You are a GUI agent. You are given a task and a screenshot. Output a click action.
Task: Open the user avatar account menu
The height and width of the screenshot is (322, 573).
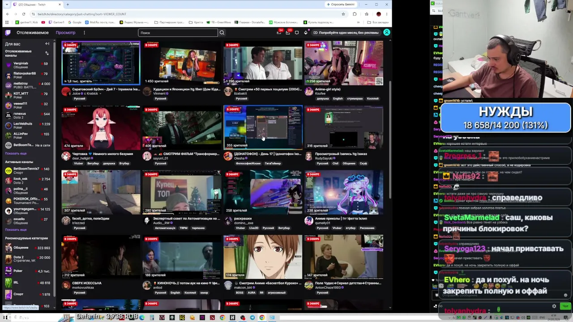387,33
